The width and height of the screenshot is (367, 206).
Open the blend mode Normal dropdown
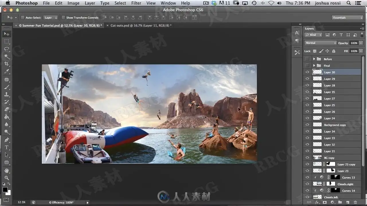coord(321,43)
